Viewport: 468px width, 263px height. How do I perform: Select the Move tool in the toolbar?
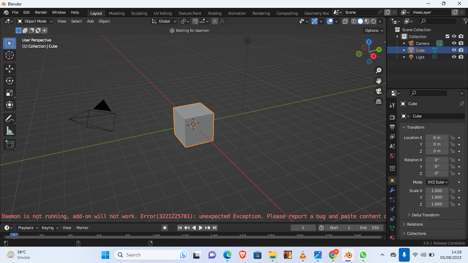point(9,69)
